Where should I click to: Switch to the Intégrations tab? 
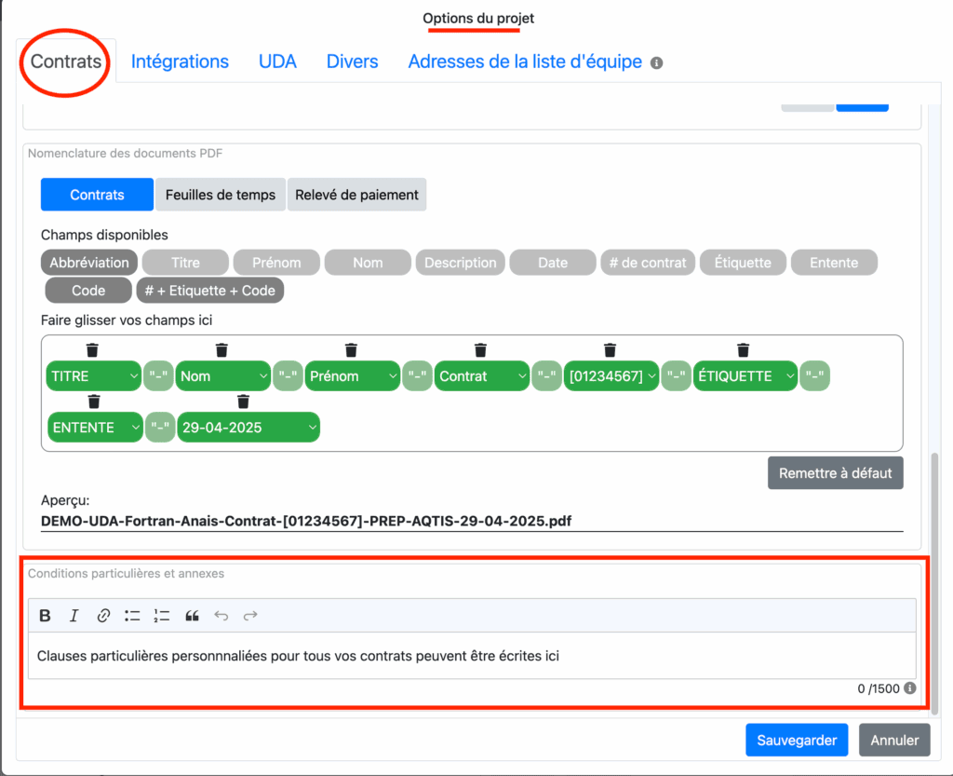click(x=180, y=61)
